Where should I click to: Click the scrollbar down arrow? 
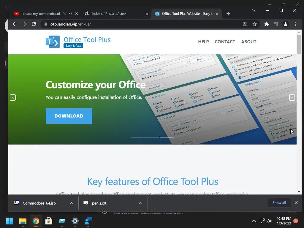point(299,192)
